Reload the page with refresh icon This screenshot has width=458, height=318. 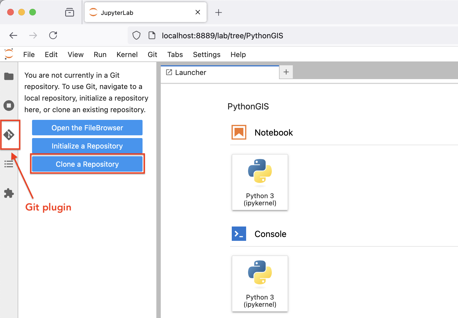(x=53, y=35)
